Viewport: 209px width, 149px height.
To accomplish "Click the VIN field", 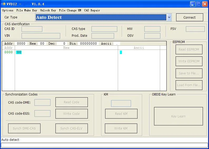I will tap(41, 36).
